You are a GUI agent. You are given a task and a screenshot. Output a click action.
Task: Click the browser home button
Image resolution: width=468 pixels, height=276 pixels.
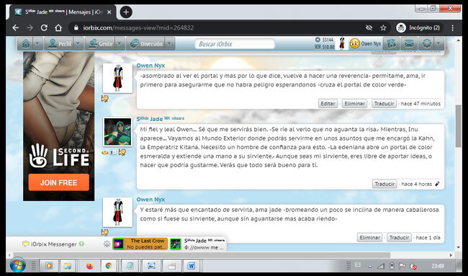click(58, 28)
